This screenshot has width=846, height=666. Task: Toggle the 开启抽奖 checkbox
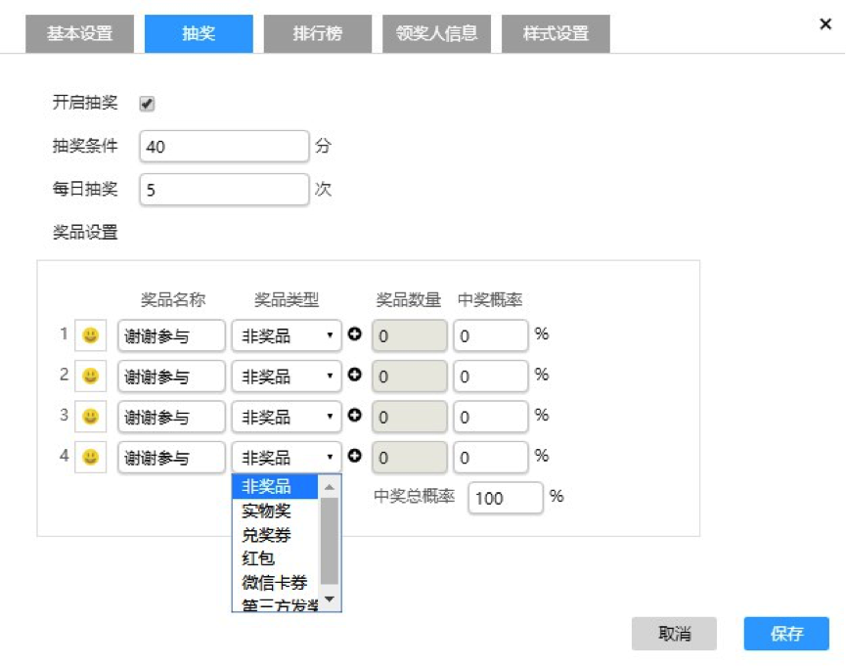click(x=147, y=103)
